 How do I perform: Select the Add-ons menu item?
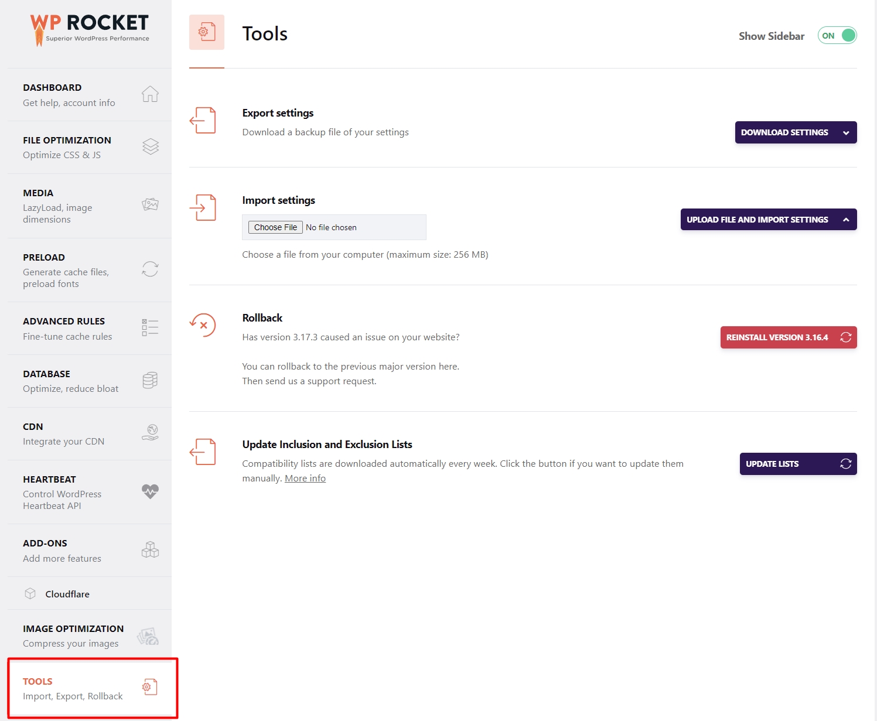(x=89, y=551)
